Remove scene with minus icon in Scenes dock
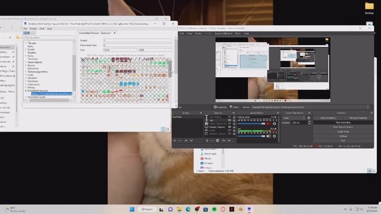 click(180, 140)
